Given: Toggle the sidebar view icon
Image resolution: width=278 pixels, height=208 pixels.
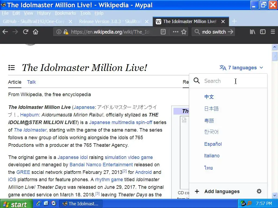Looking at the screenshot, I should 263,32.
